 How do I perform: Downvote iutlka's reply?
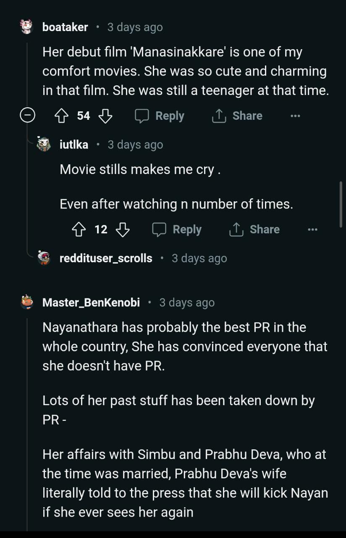click(x=123, y=229)
